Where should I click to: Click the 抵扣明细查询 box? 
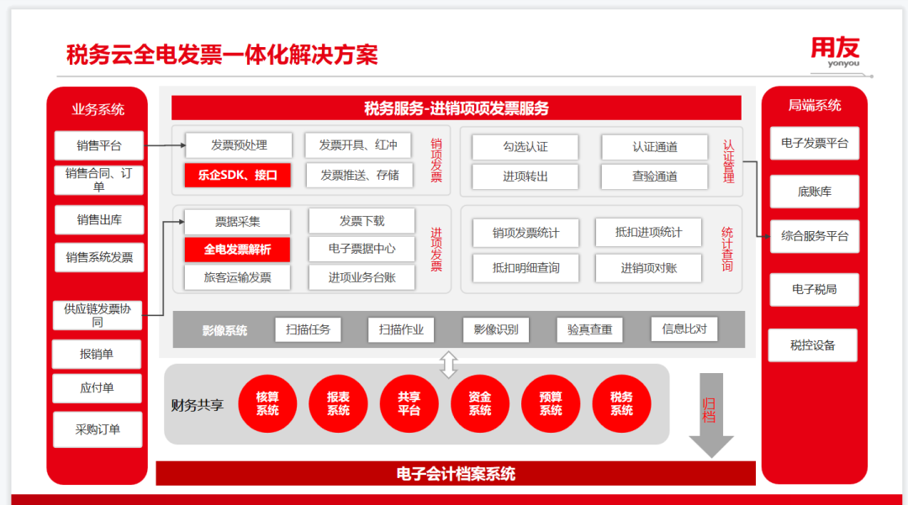tap(525, 268)
